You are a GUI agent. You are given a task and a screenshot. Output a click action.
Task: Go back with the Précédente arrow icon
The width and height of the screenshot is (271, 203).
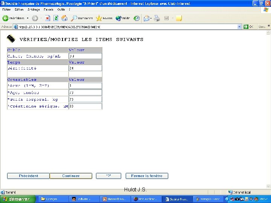point(5,18)
